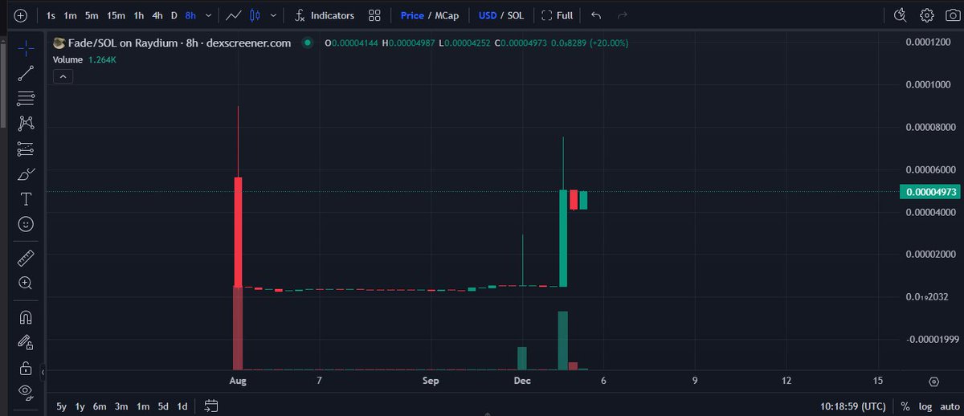Screen dimensions: 964x416
Task: Toggle lock all drawing tools
Action: point(25,368)
